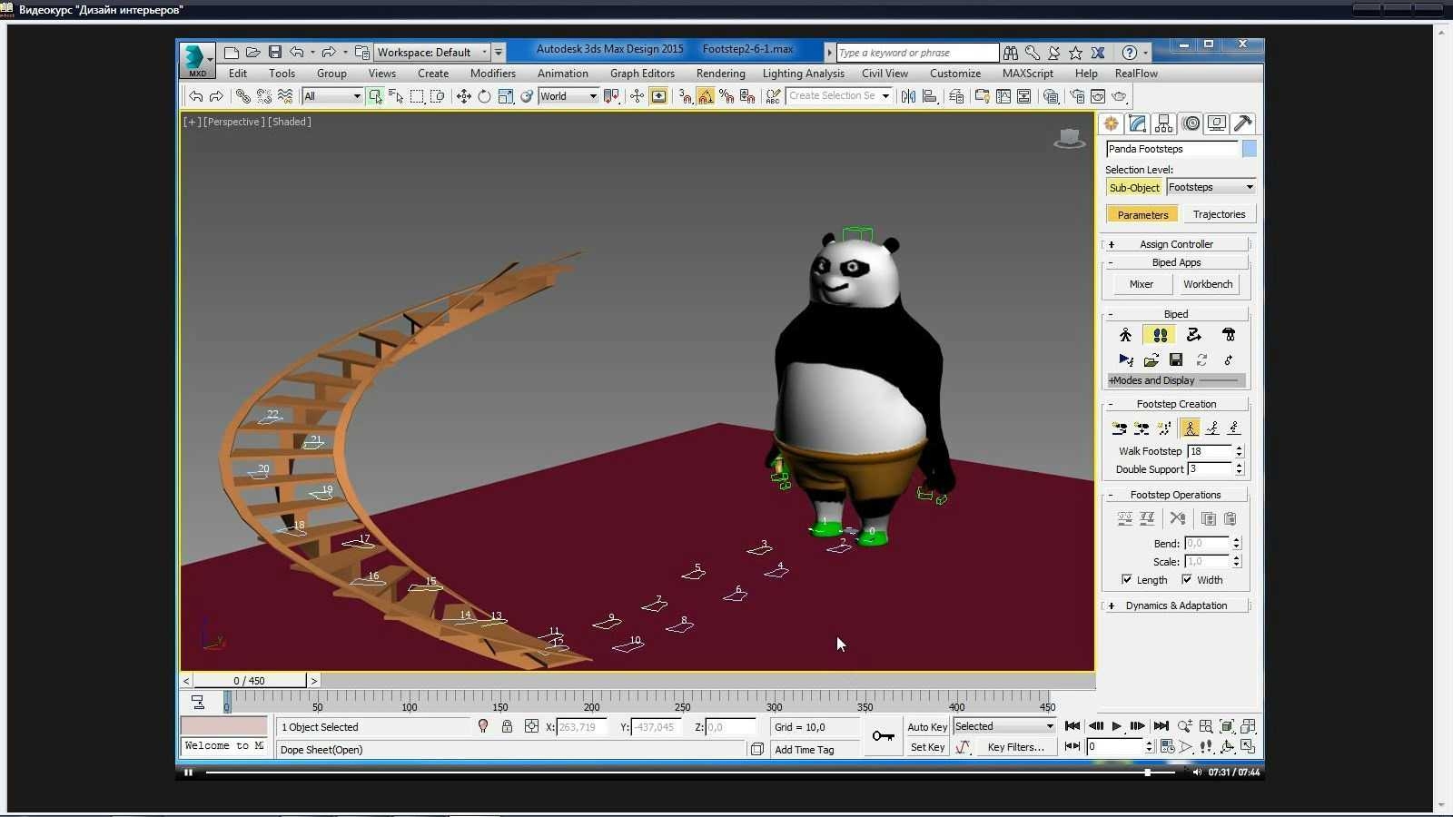The image size is (1453, 817).
Task: Click the biped Load File folder icon
Action: tap(1152, 359)
